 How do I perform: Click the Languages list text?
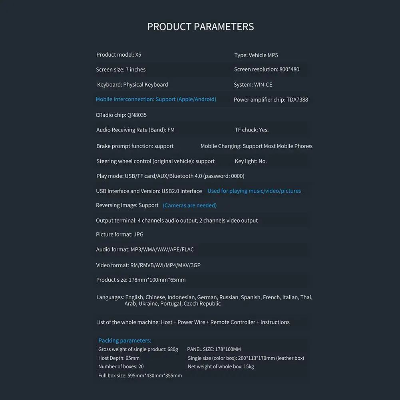click(204, 300)
